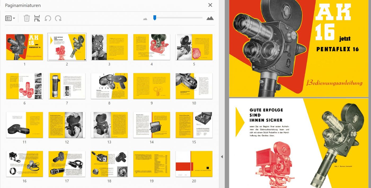Click the page-split icon beside the trash can
The image size is (371, 188).
click(x=37, y=18)
